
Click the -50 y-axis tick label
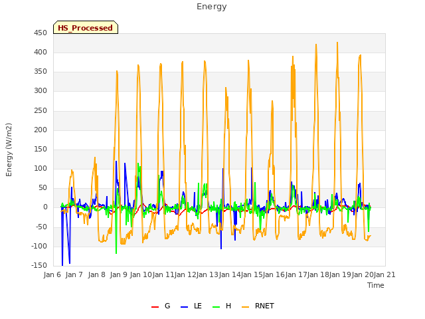click(x=41, y=227)
